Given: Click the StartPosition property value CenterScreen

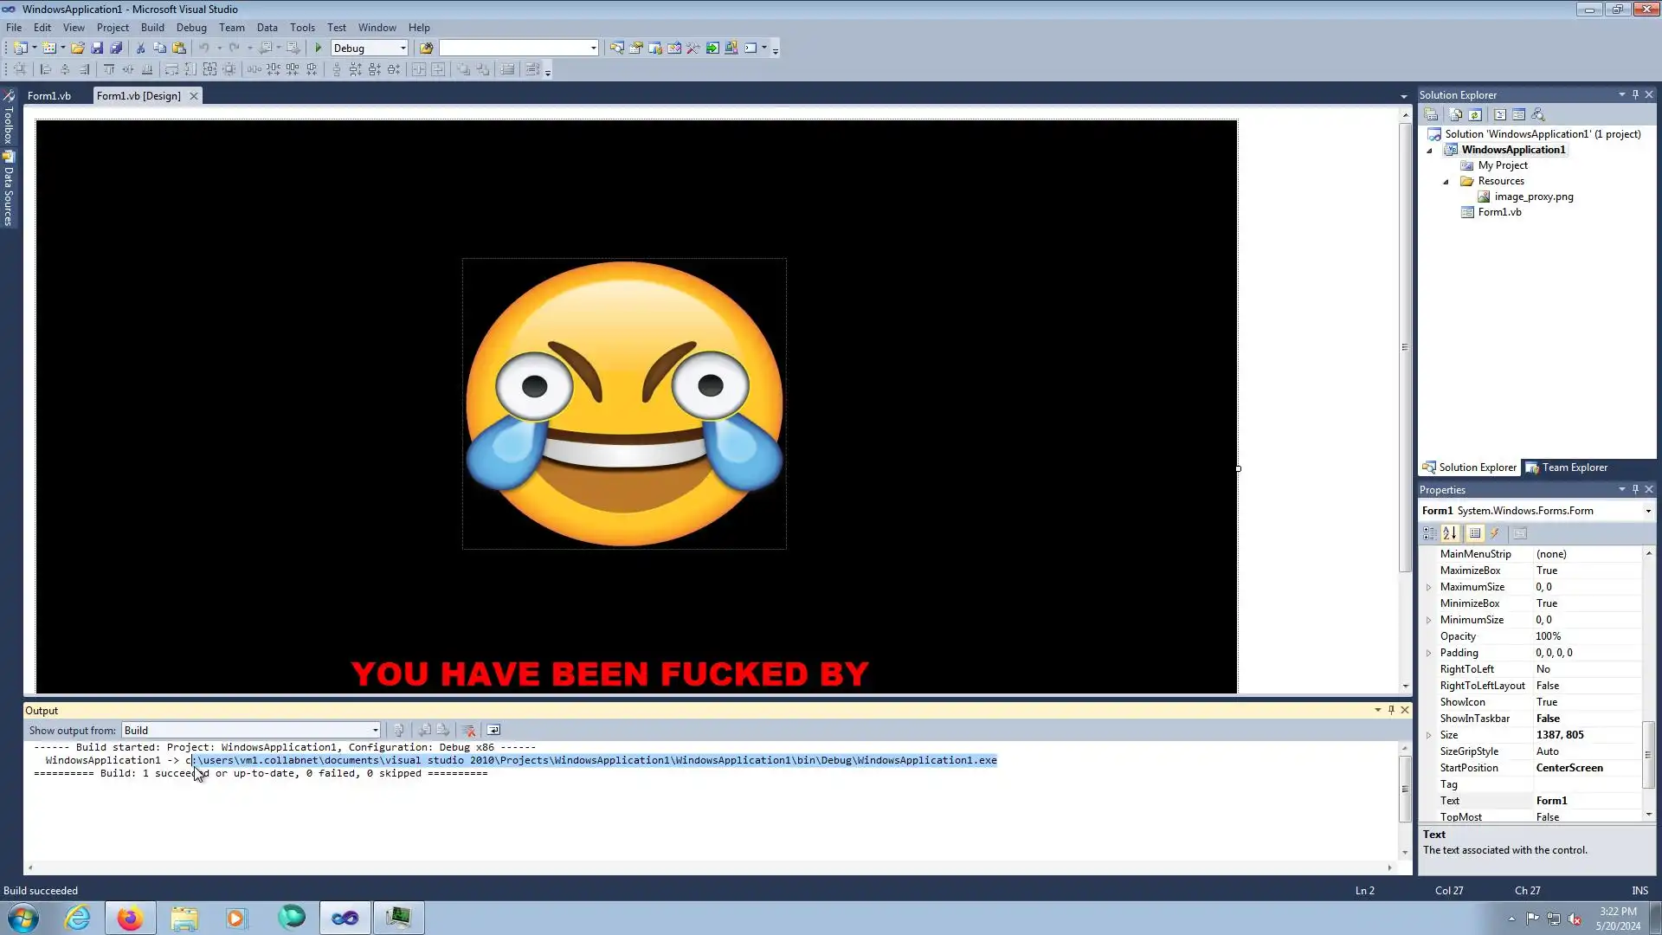Looking at the screenshot, I should pos(1569,768).
